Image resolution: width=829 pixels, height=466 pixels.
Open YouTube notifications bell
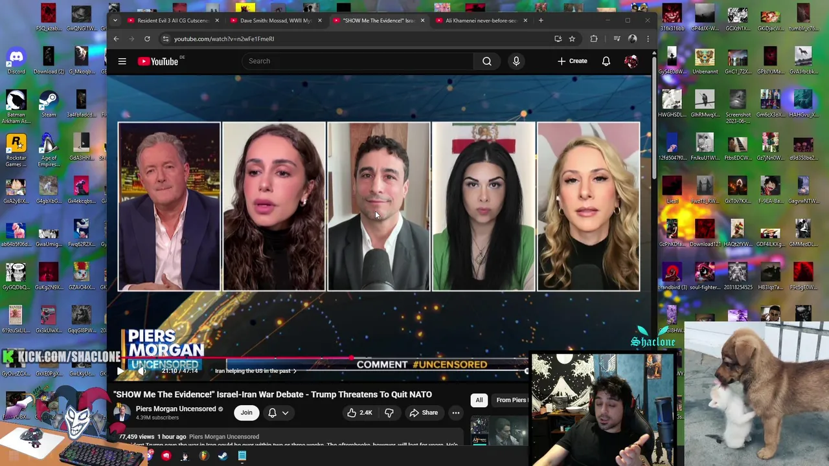pyautogui.click(x=606, y=61)
